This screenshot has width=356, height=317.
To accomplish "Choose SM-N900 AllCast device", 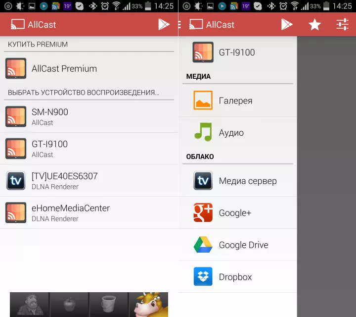I will coord(89,116).
